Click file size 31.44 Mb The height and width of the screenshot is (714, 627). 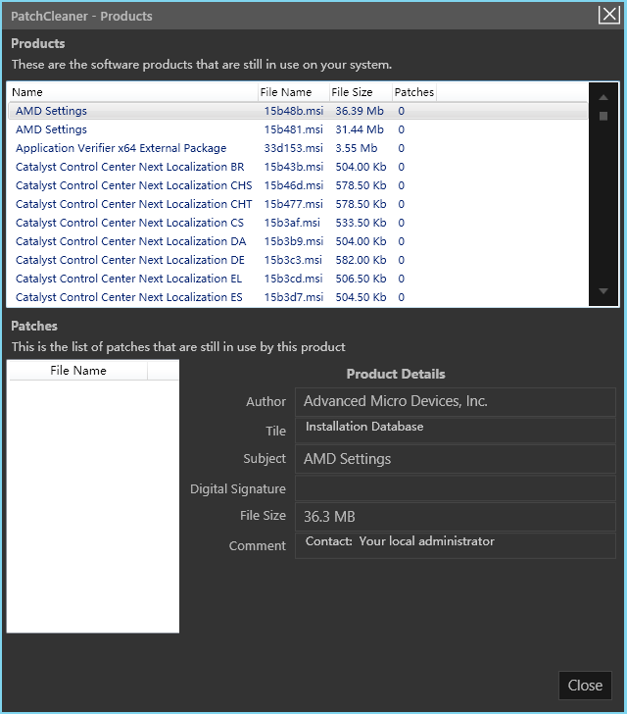(360, 129)
